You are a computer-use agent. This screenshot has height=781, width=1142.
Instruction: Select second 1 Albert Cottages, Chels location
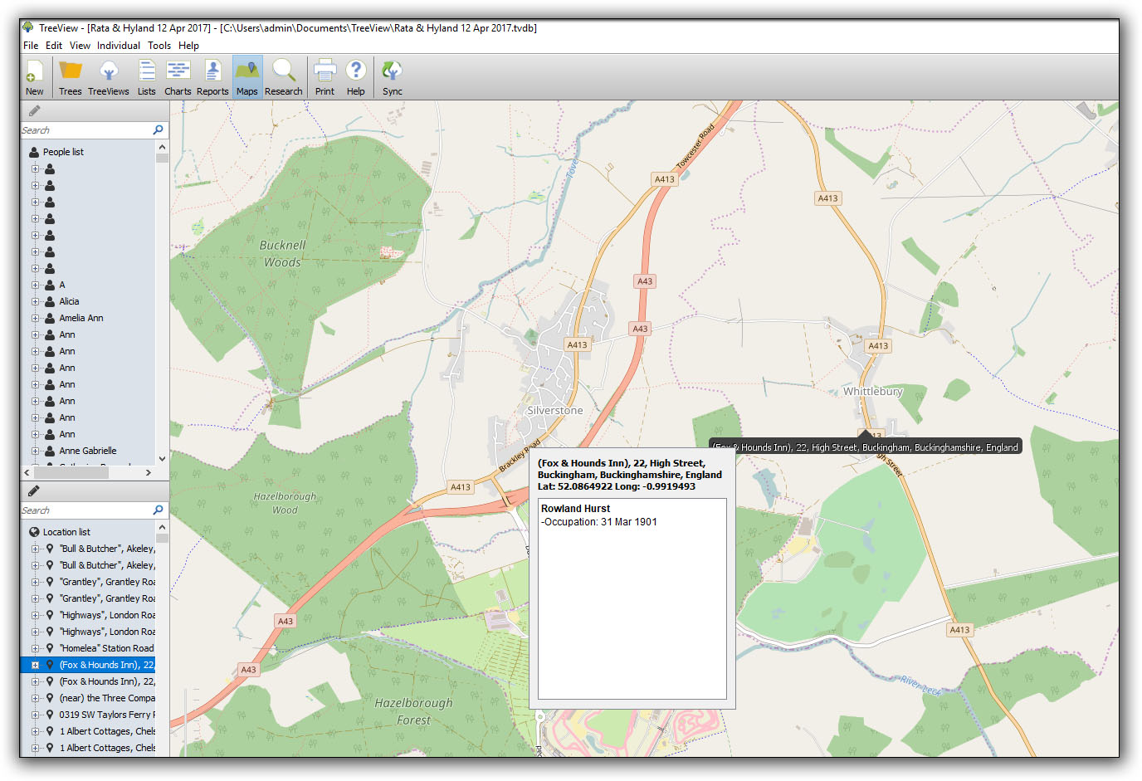pyautogui.click(x=107, y=748)
